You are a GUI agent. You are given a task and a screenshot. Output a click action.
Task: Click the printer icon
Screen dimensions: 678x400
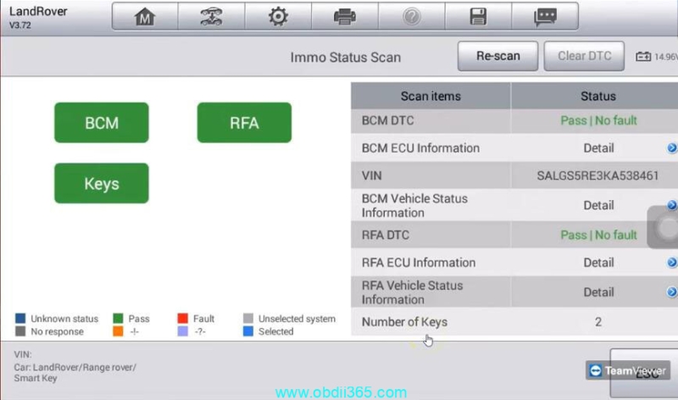[x=345, y=16]
